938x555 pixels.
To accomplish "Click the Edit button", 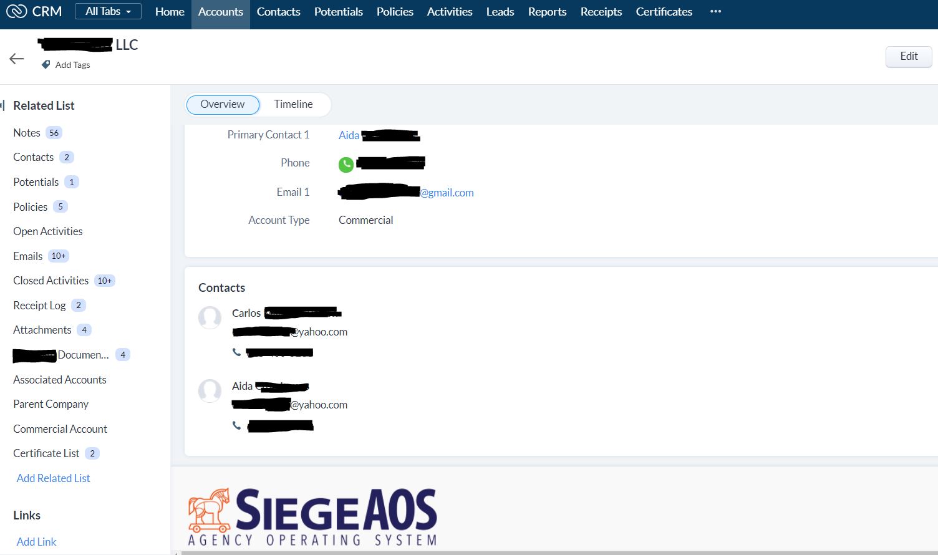I will coord(908,56).
